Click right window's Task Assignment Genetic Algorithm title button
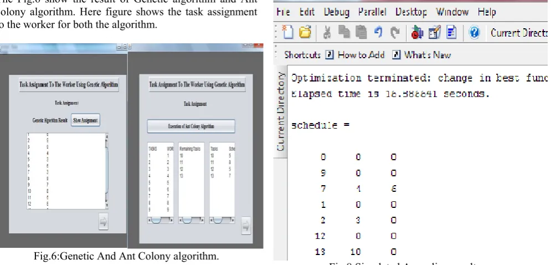The image size is (551, 265). 197,84
